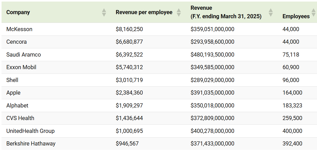Select the Cencora company name cell
317x155 pixels.
pyautogui.click(x=16, y=42)
